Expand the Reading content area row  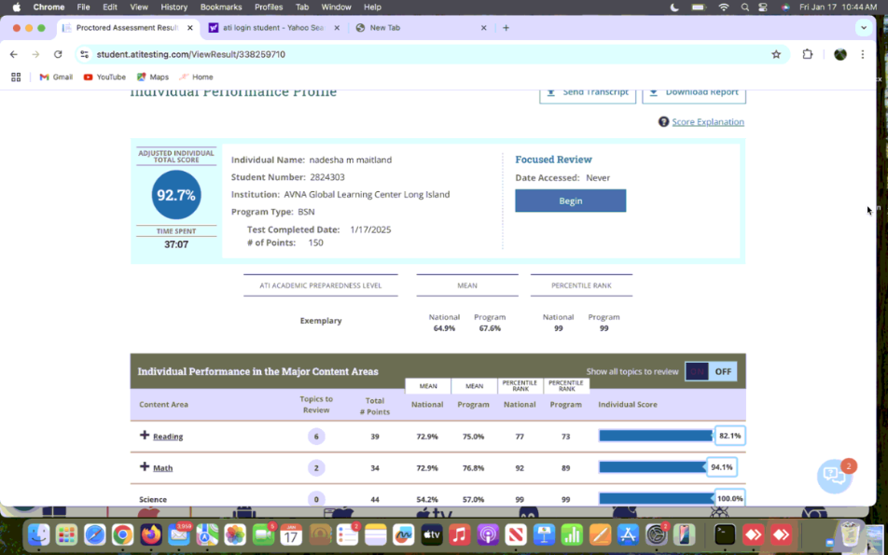point(145,436)
